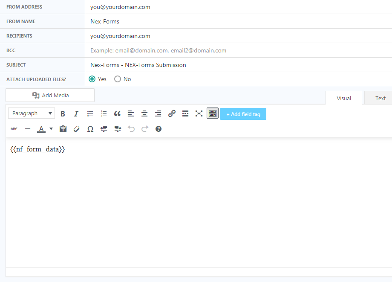Screen dimensions: 392x282
Task: Decrease paragraph indent
Action: click(x=104, y=129)
